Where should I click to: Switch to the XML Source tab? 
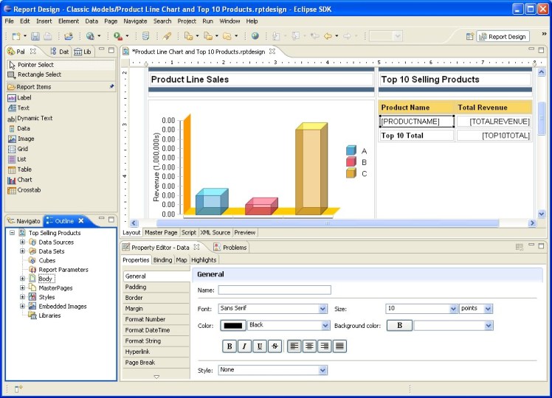click(x=215, y=232)
